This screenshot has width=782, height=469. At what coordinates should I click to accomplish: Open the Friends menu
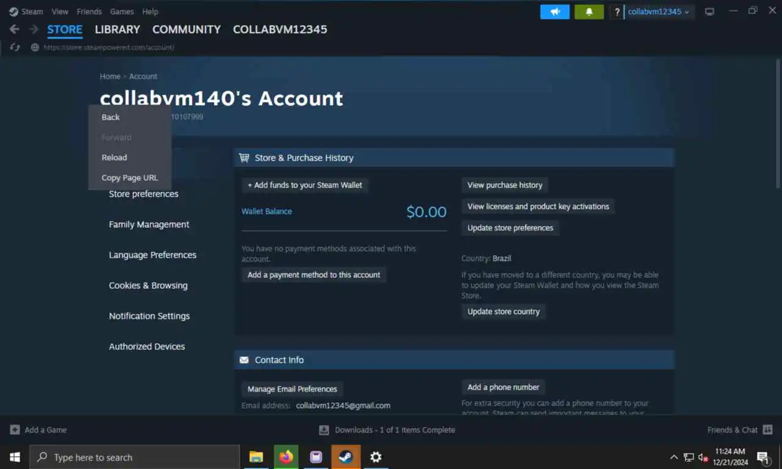pos(89,12)
